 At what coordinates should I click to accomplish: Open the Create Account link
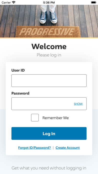coord(67,148)
